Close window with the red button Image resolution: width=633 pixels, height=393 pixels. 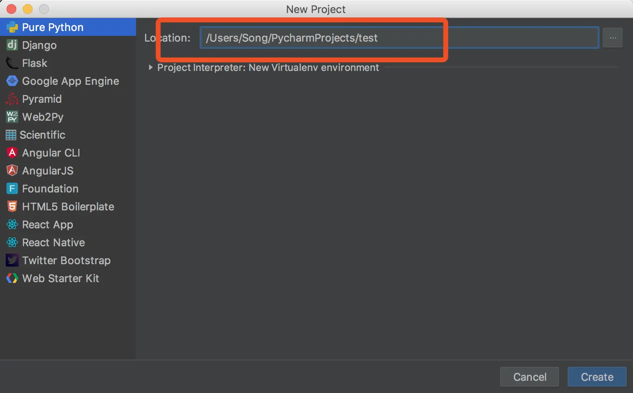11,9
